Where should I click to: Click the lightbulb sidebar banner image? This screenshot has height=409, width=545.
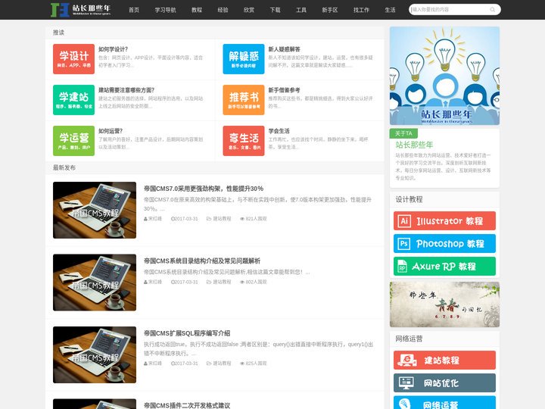point(444,76)
